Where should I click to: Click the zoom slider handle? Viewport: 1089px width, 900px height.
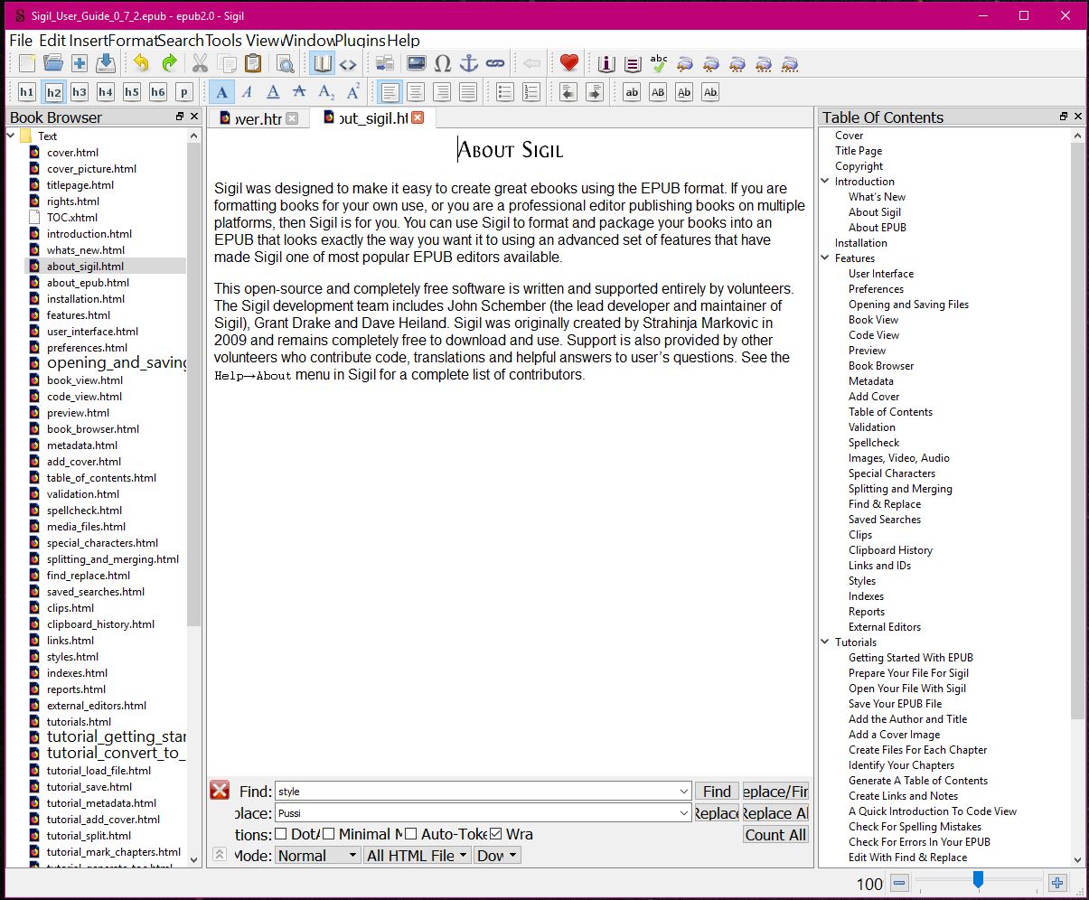tap(977, 879)
